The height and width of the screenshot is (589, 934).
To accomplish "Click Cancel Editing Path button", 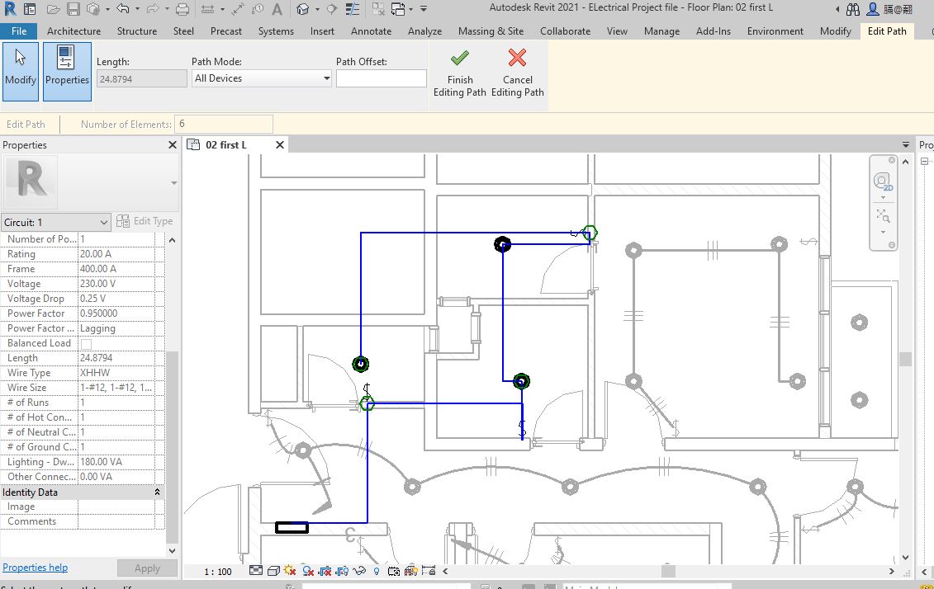I will pos(517,74).
